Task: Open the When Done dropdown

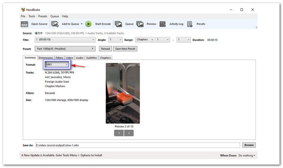Action: (x=247, y=155)
